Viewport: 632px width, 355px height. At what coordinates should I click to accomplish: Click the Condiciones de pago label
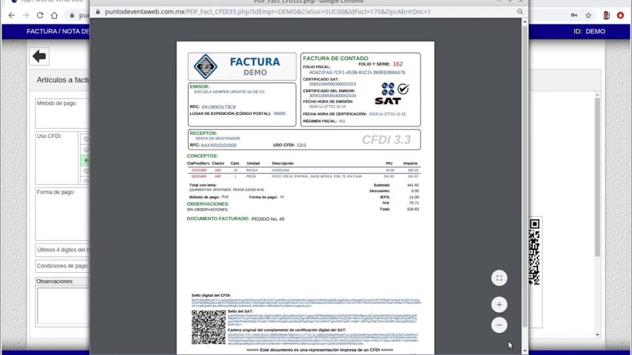[63, 266]
